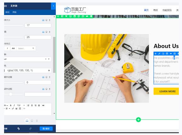Viewport: 182px width, 135px height.
Task: Open the font style Select dropdown
Action: click(26, 48)
